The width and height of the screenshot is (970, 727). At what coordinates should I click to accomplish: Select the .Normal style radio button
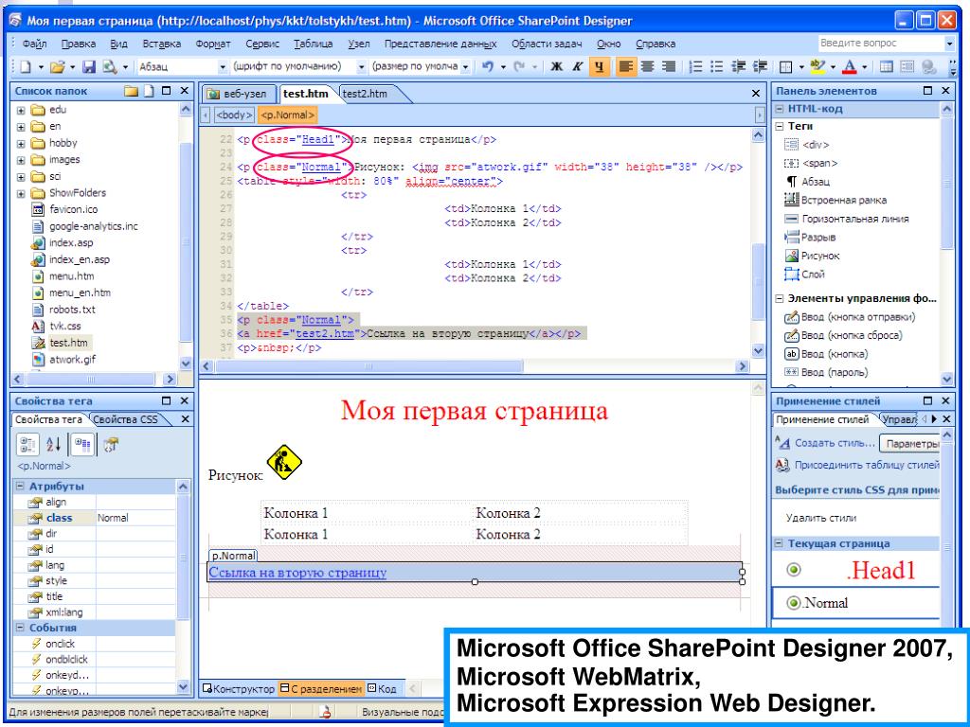point(795,603)
